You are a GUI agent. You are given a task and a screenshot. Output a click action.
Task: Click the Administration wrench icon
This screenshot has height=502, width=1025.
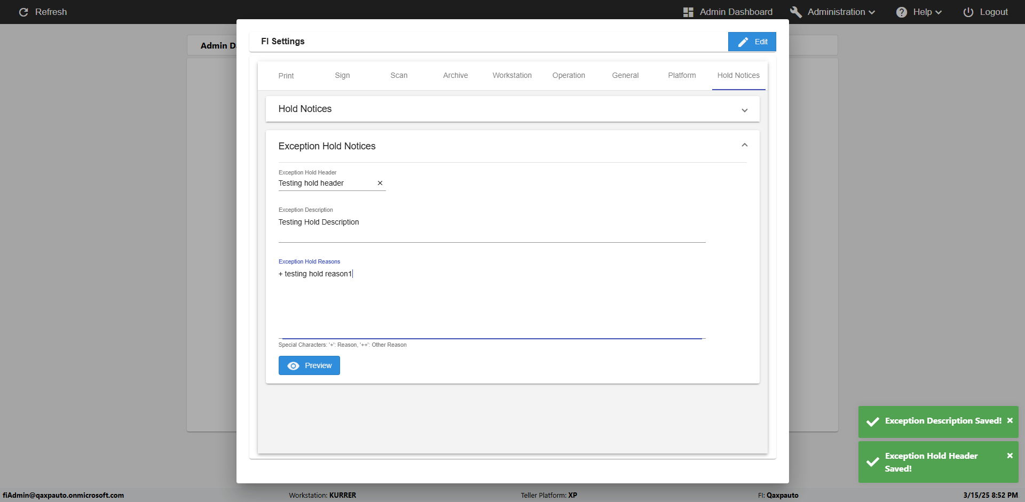point(795,12)
